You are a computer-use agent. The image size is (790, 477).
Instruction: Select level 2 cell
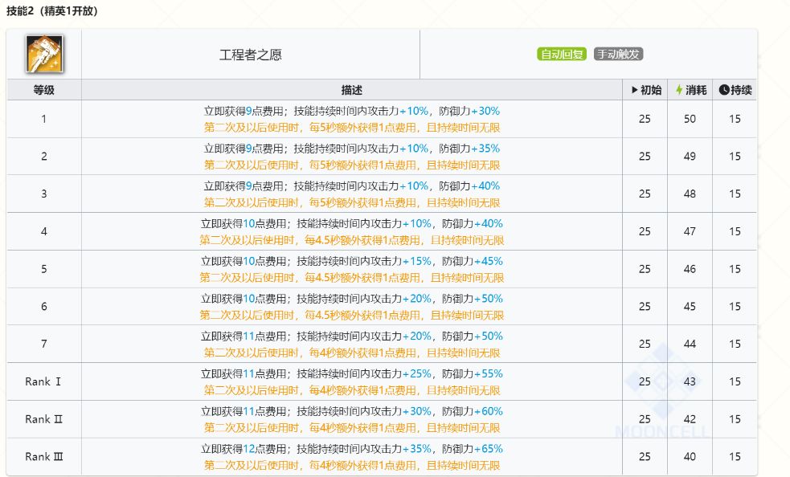tap(44, 156)
